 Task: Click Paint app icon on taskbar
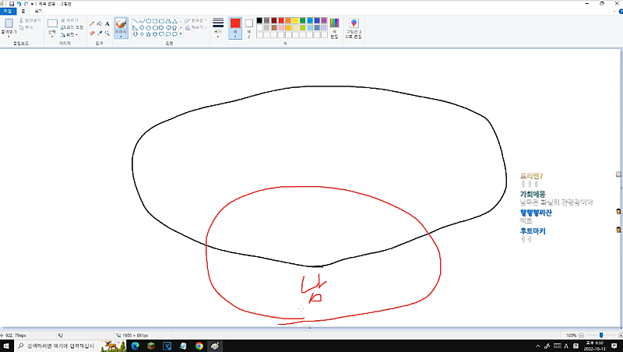pyautogui.click(x=215, y=346)
